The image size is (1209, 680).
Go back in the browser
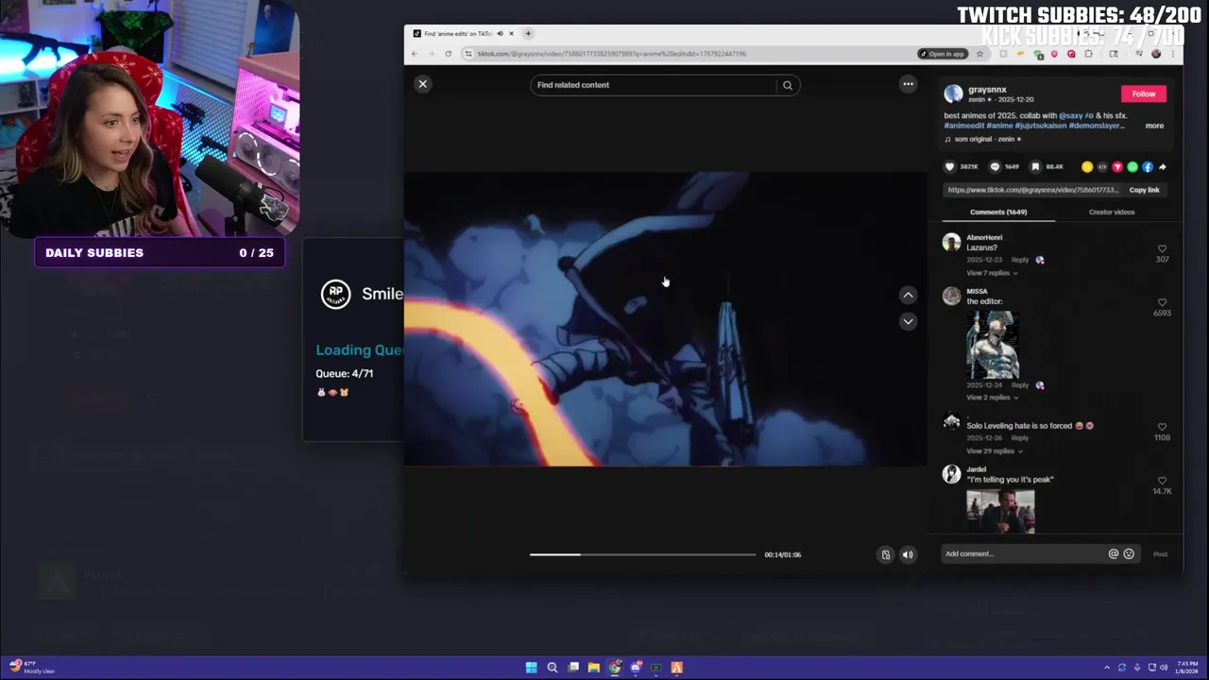[415, 54]
